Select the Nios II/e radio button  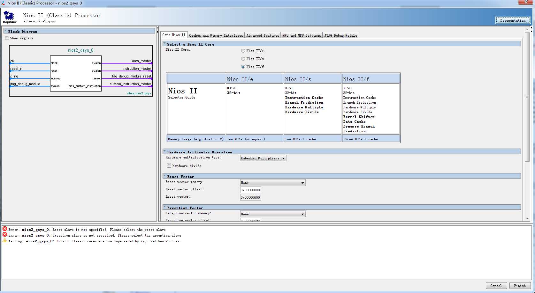243,51
